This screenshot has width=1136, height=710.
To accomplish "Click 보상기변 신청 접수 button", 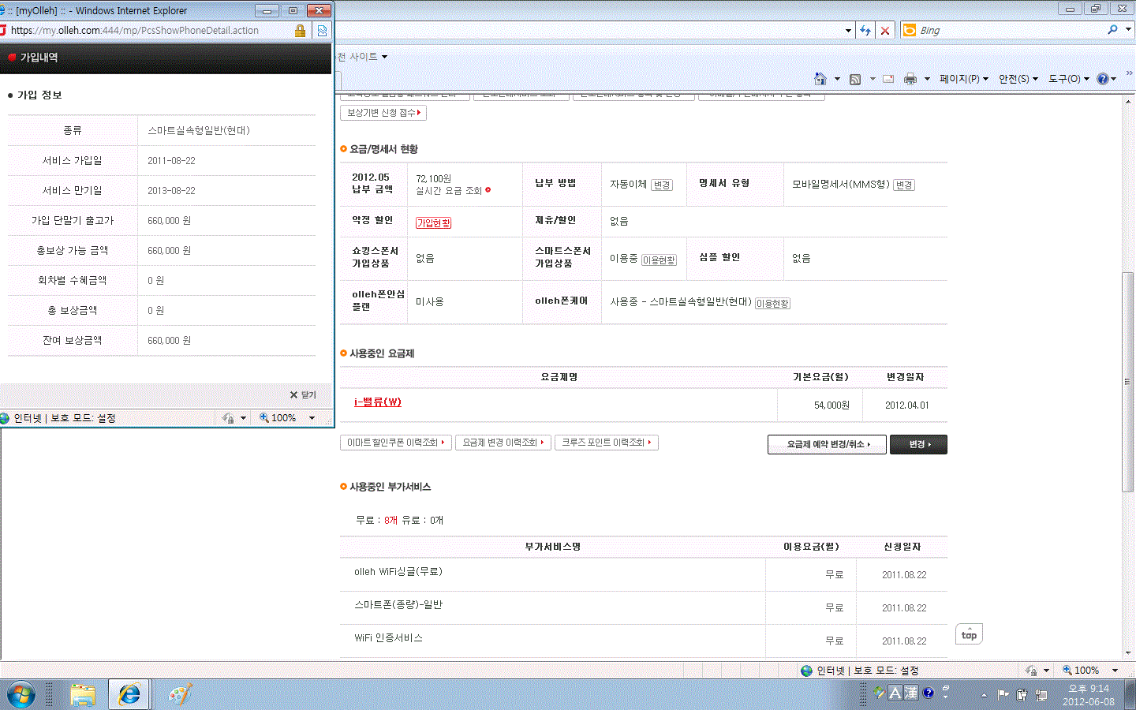I will [383, 113].
